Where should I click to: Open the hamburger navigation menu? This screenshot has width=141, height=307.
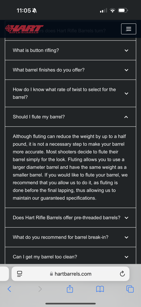point(129,29)
